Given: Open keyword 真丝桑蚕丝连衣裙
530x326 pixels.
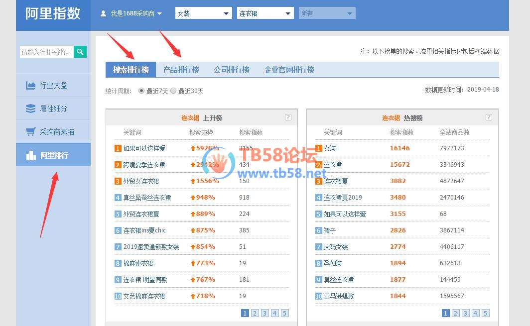Looking at the screenshot, I should (x=147, y=198).
